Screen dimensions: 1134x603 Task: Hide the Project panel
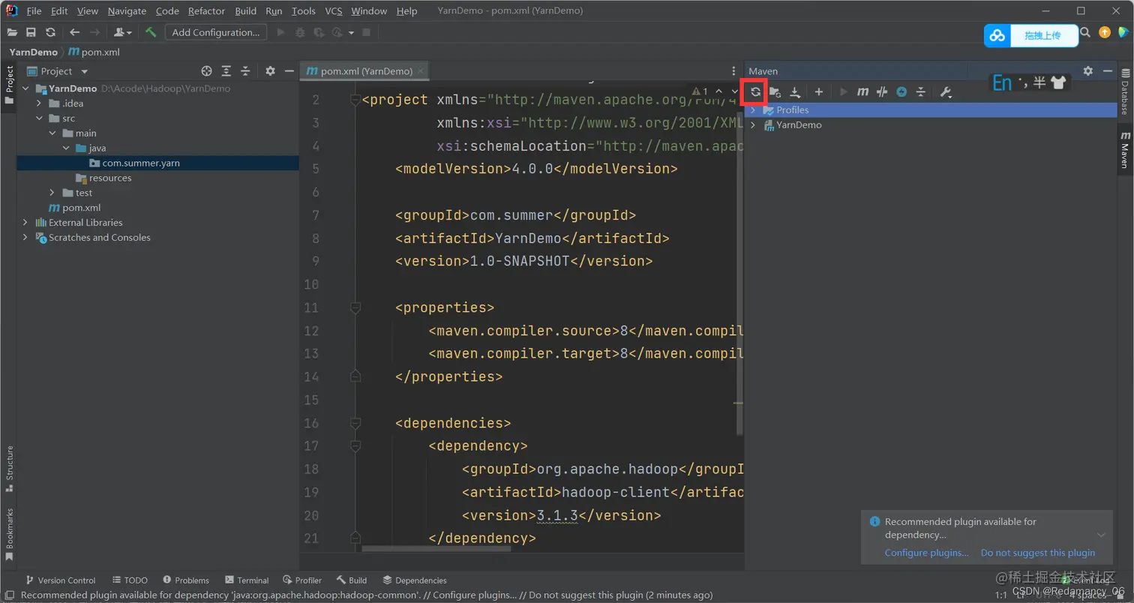(x=289, y=71)
